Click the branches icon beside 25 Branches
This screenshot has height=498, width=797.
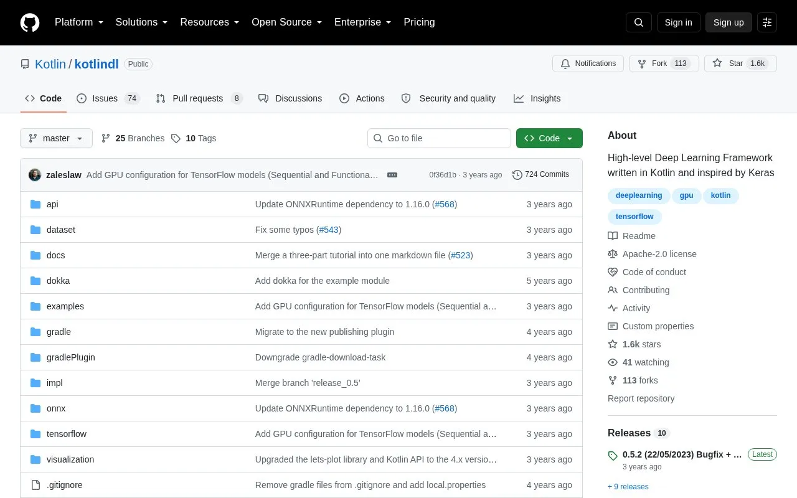point(106,138)
